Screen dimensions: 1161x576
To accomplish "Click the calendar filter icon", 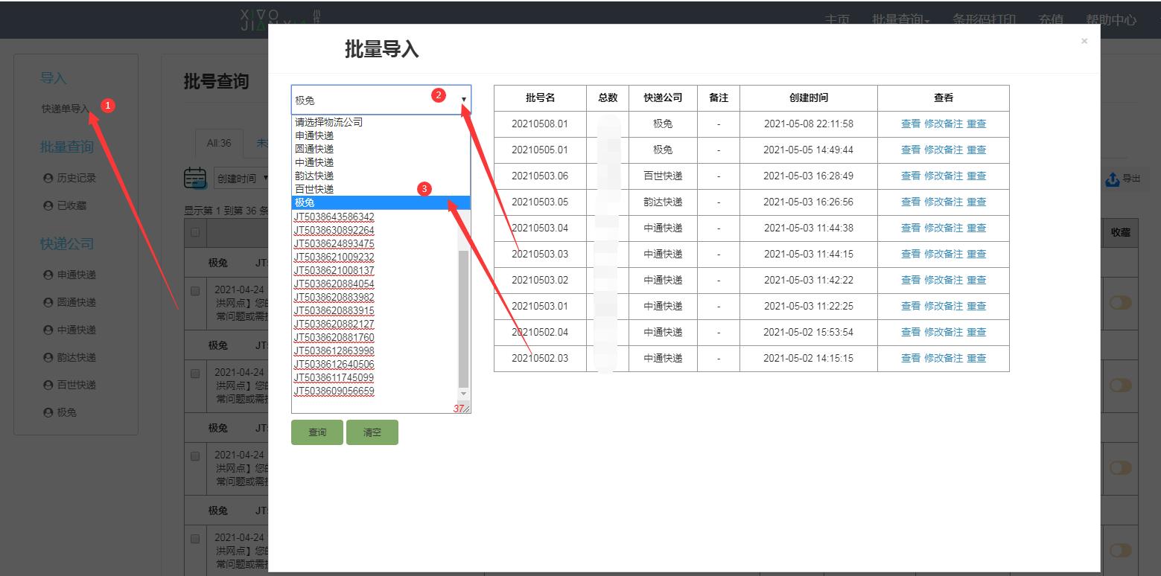I will (195, 178).
